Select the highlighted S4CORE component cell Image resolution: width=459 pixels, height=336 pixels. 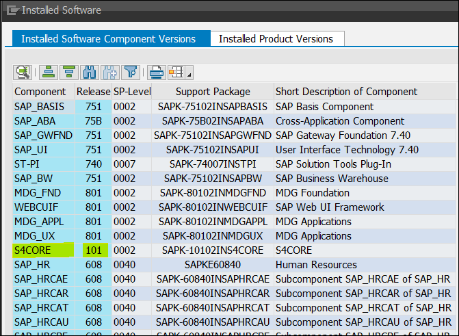coord(44,250)
